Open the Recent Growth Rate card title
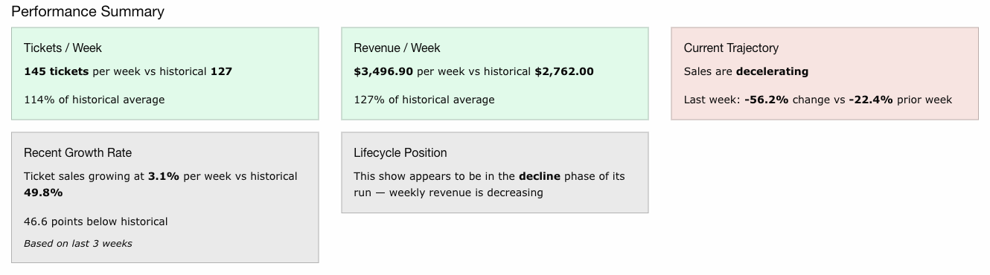The height and width of the screenshot is (275, 990). pos(77,153)
